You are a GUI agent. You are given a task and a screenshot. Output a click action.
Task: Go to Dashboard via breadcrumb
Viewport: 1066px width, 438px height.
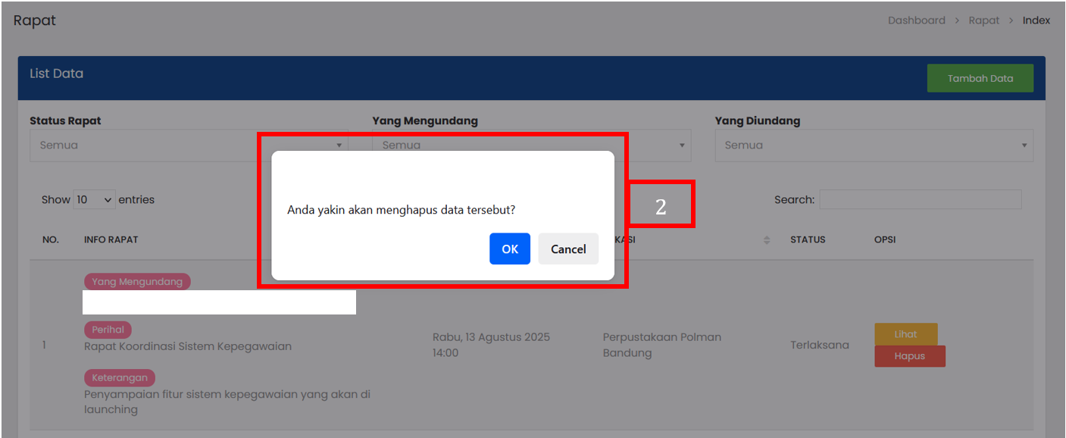[x=916, y=20]
